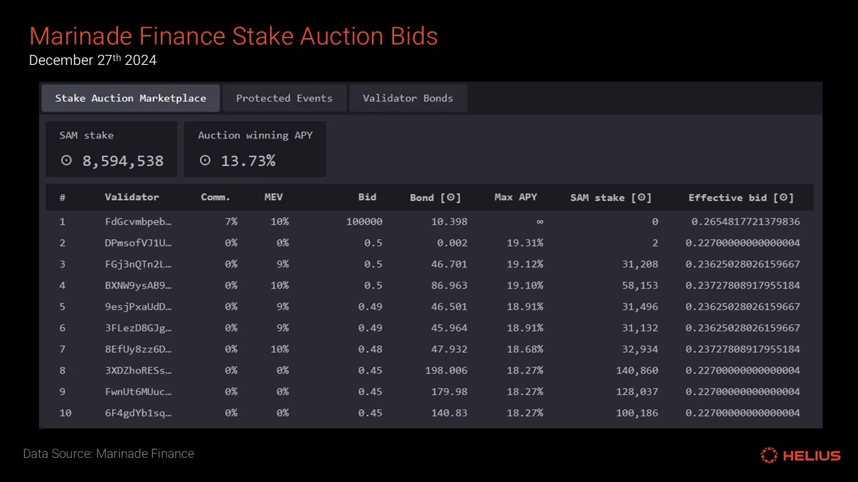
Task: Select the Stake Auction Marketplace tab
Action: (x=131, y=98)
